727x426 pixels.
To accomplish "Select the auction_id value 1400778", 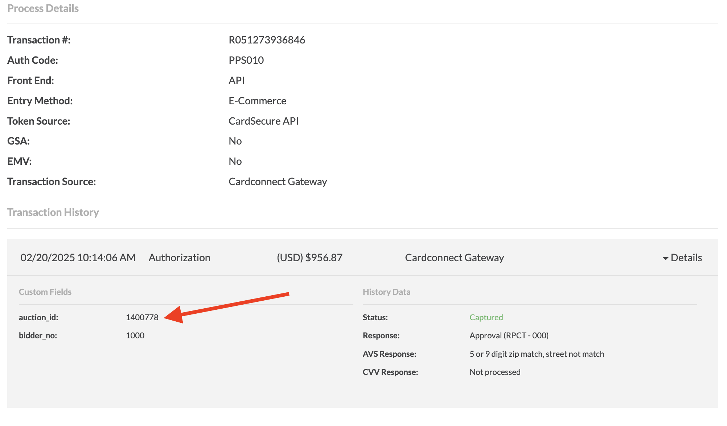I will coord(142,317).
